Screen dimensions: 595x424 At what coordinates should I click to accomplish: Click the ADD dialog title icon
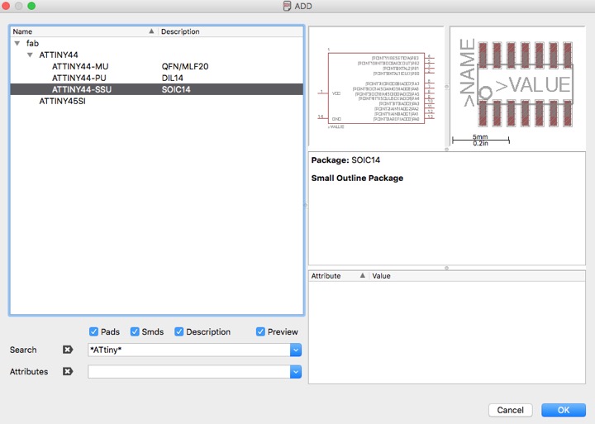(x=288, y=6)
